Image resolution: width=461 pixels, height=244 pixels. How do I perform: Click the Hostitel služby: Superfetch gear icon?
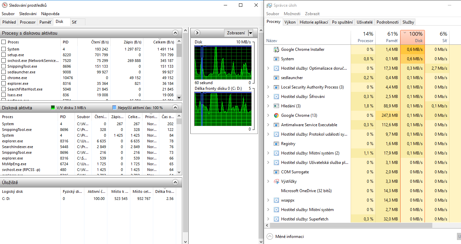click(276, 219)
